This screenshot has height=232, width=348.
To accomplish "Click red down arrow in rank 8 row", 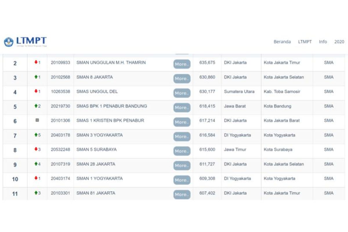I will coord(36,149).
